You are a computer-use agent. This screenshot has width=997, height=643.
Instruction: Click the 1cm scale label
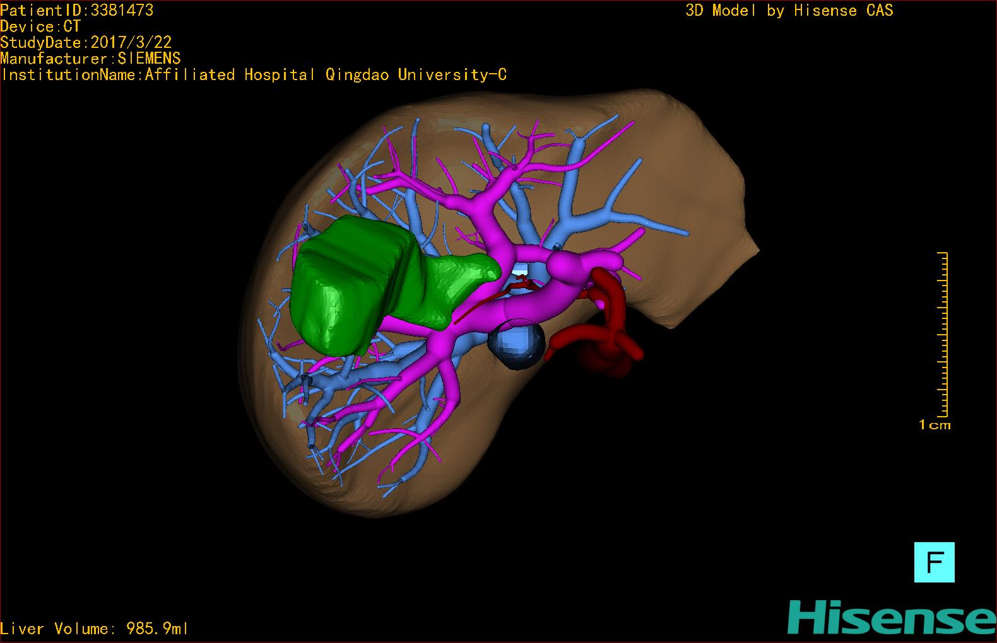935,425
